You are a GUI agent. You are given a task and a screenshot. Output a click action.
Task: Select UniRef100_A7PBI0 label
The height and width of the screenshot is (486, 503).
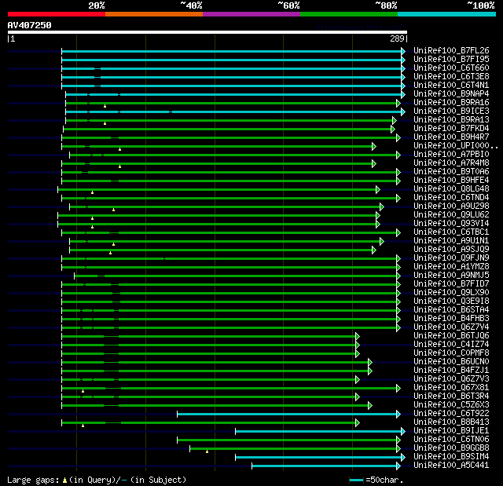coord(451,155)
